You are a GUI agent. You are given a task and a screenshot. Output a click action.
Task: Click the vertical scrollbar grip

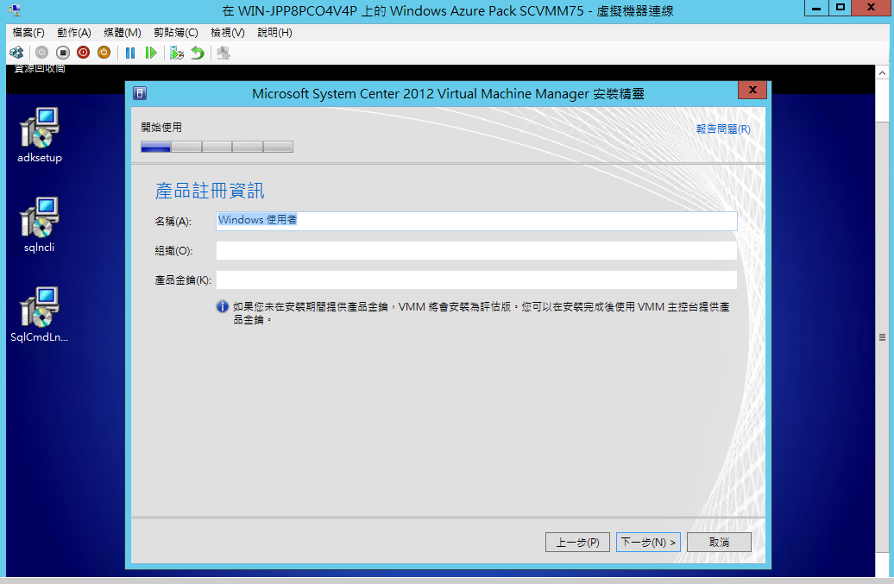[882, 337]
